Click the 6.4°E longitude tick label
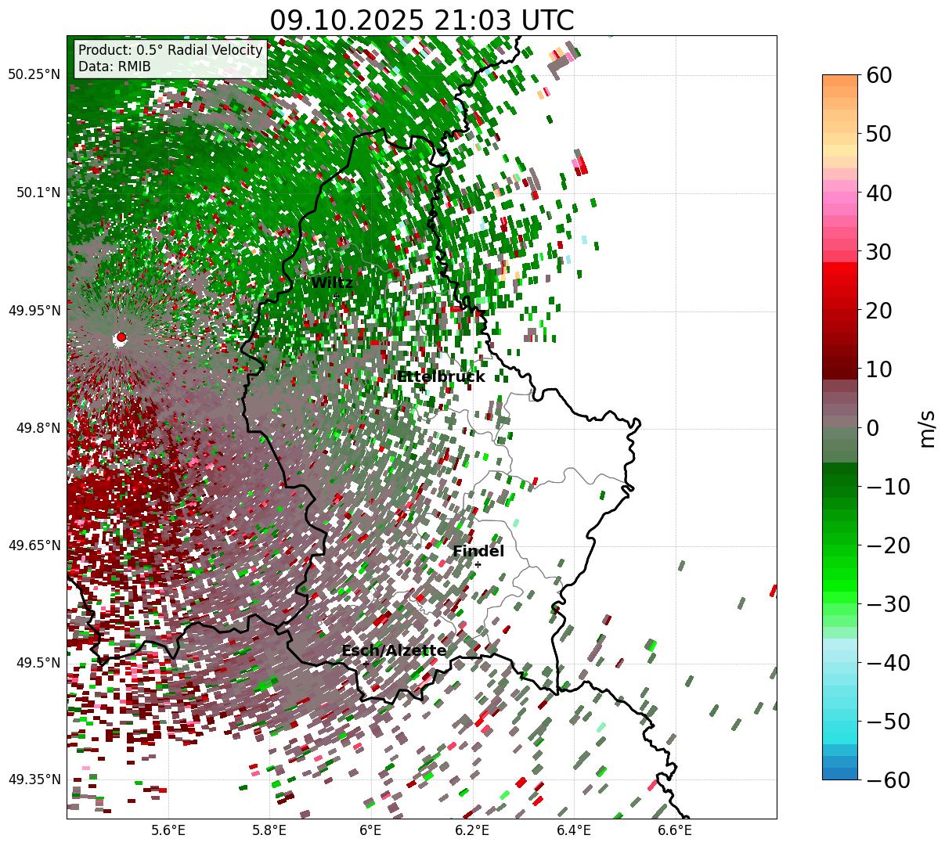Viewport: 945px width, 846px height. [573, 830]
